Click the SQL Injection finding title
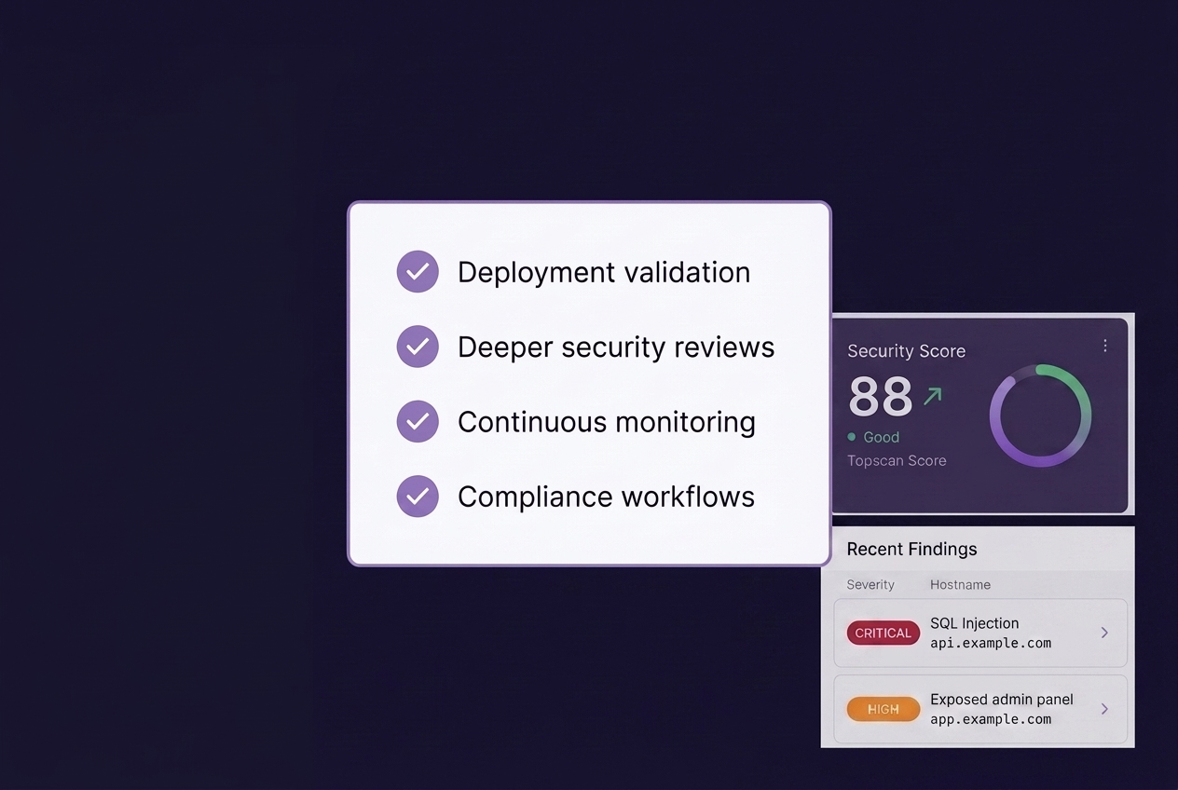This screenshot has height=790, width=1178. click(974, 623)
